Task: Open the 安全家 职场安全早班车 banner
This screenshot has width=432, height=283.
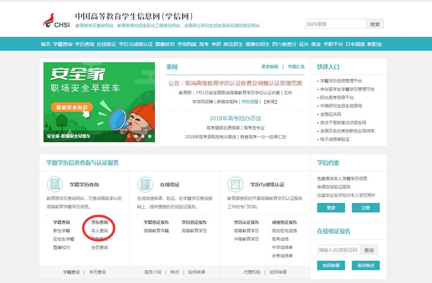Action: [x=99, y=102]
